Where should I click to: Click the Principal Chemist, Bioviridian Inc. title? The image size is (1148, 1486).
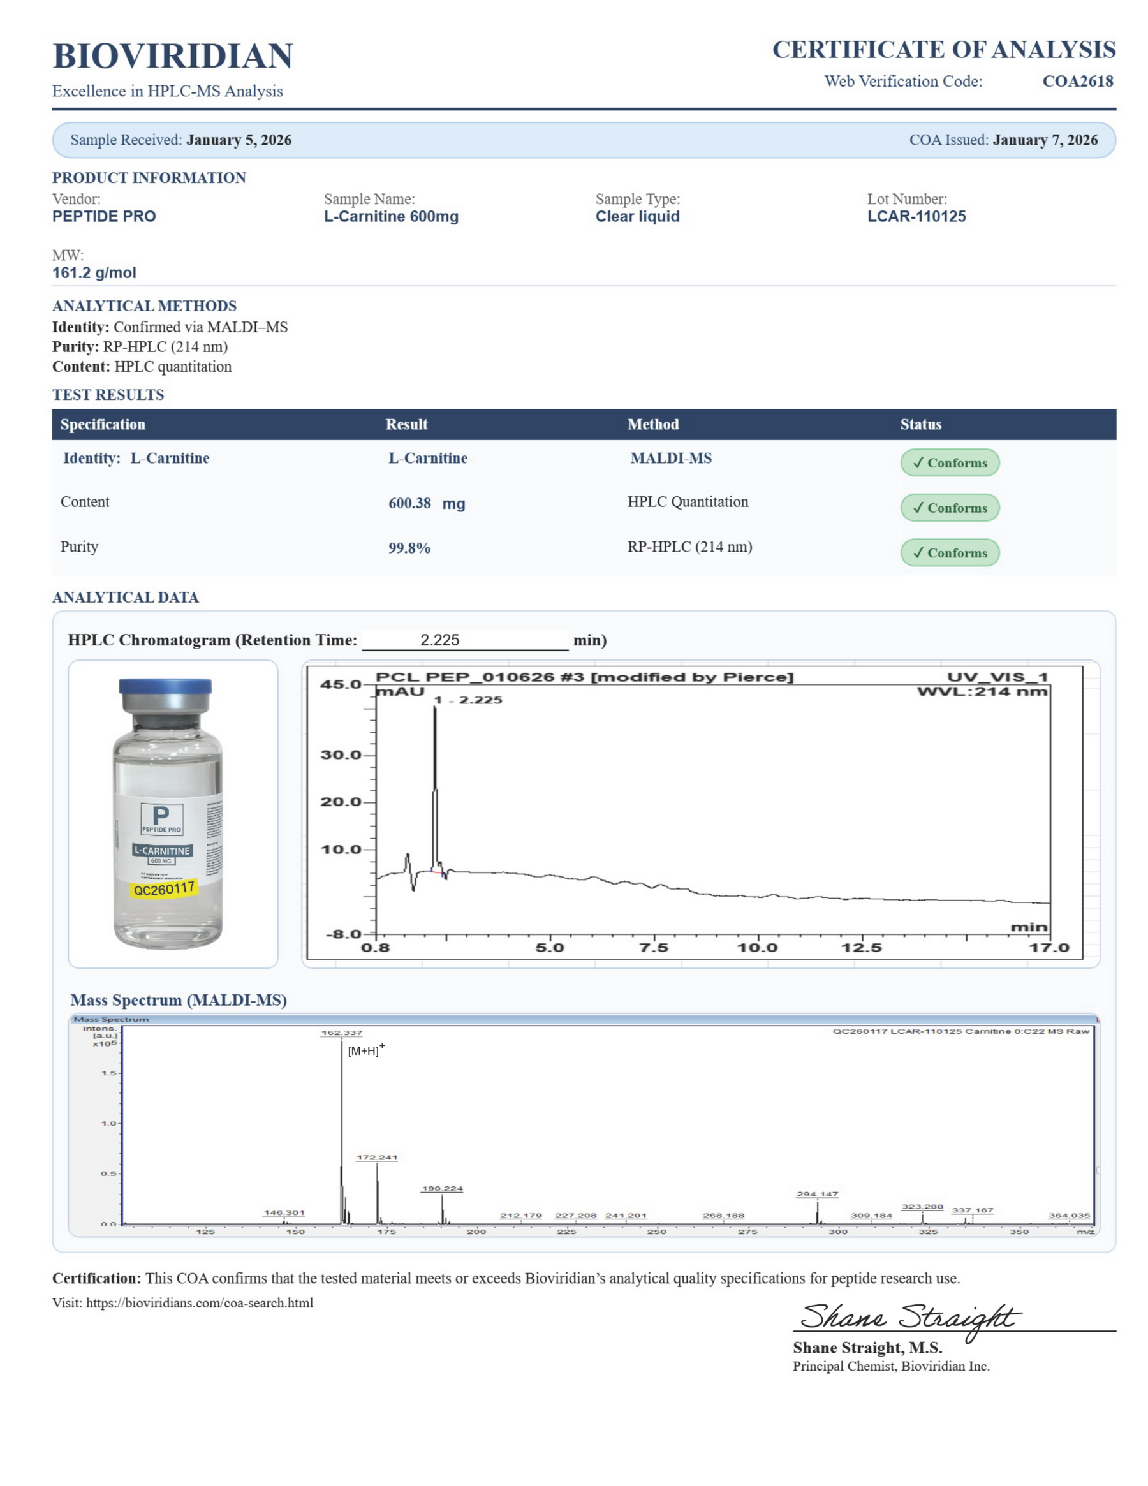tap(891, 1366)
